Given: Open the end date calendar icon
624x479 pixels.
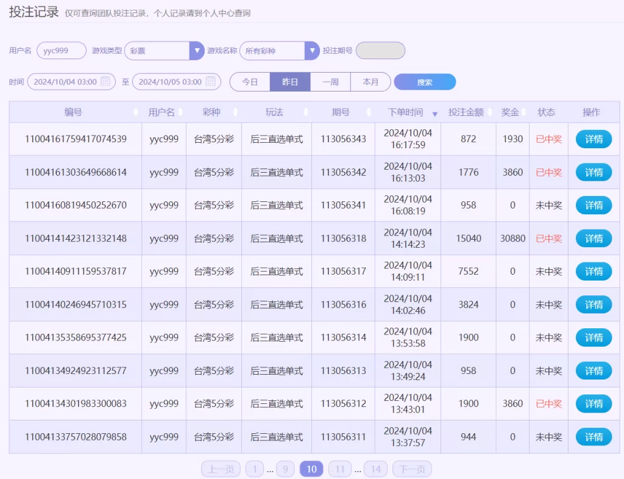Looking at the screenshot, I should [210, 81].
